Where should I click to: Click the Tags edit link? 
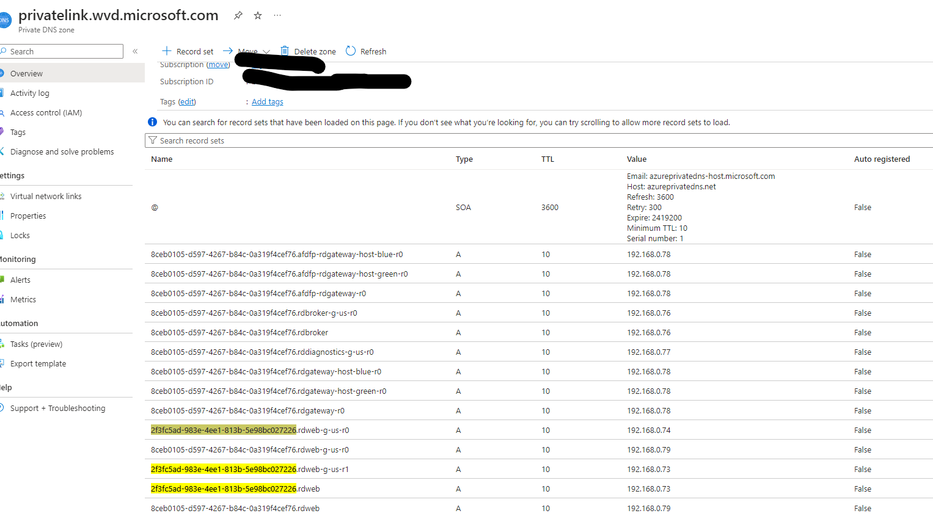(187, 101)
